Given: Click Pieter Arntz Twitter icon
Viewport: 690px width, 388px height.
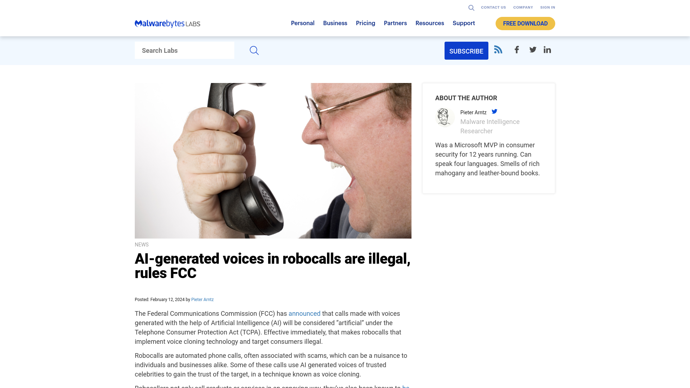Looking at the screenshot, I should [x=495, y=111].
